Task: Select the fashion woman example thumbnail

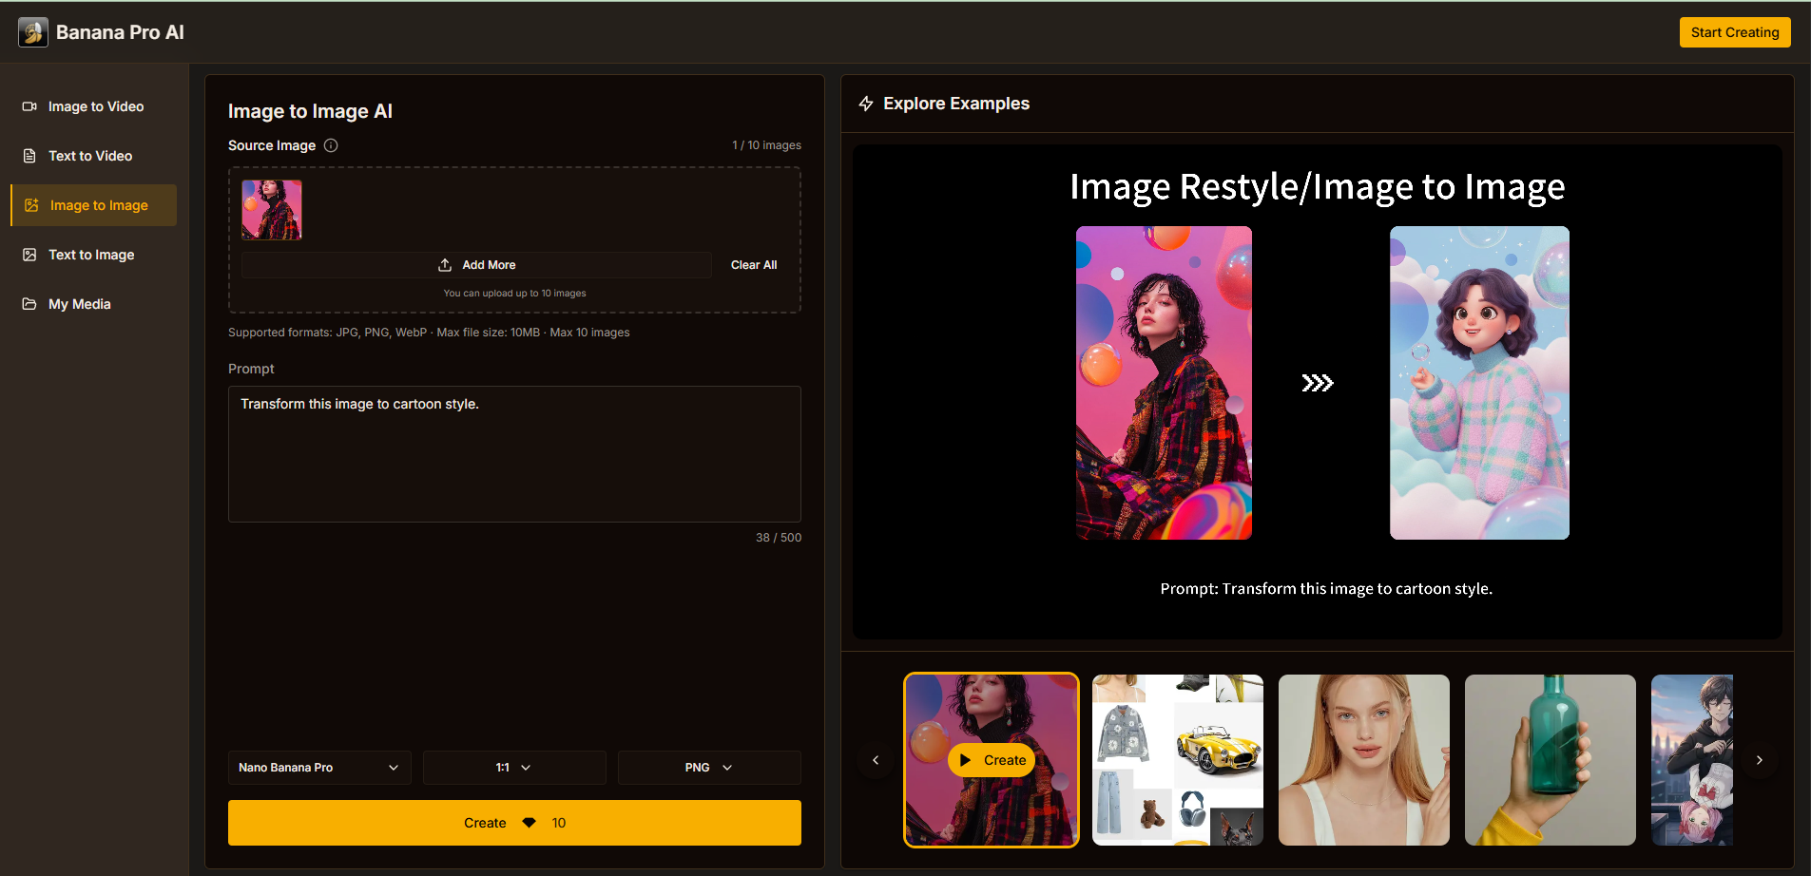Action: 992,760
